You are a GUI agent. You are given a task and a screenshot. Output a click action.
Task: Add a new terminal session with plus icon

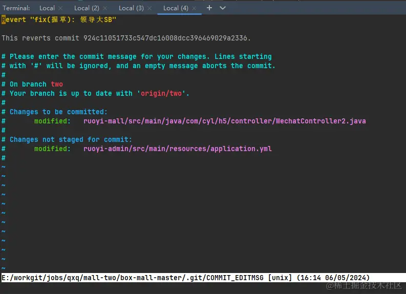pyautogui.click(x=209, y=8)
